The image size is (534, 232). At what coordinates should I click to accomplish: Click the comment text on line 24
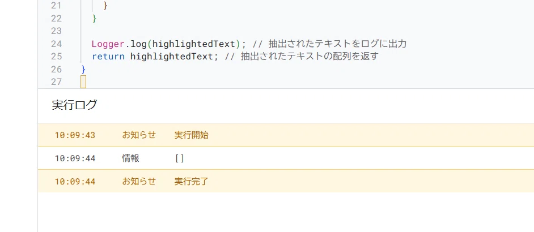click(x=330, y=44)
